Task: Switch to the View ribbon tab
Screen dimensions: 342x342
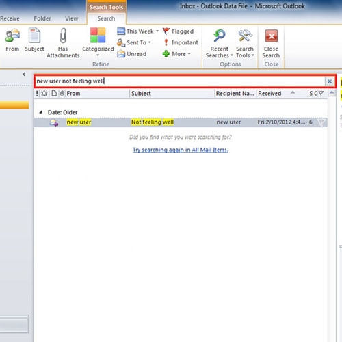Action: coord(72,18)
